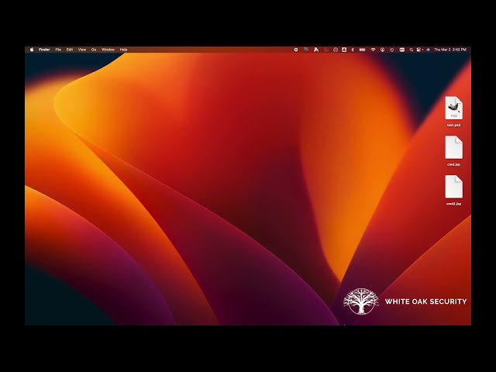
Task: Open the Help menu
Action: pyautogui.click(x=123, y=50)
